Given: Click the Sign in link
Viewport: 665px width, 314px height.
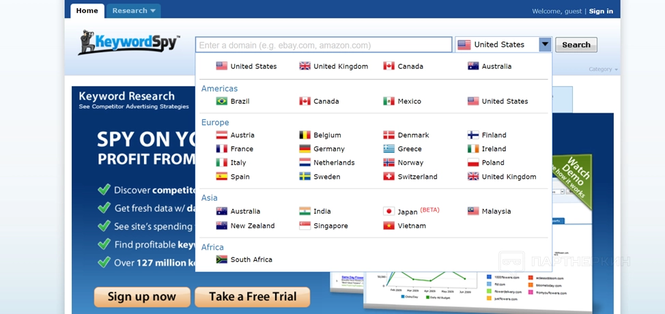Looking at the screenshot, I should pos(601,11).
